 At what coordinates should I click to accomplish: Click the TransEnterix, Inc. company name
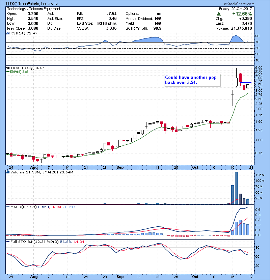(x=33, y=4)
